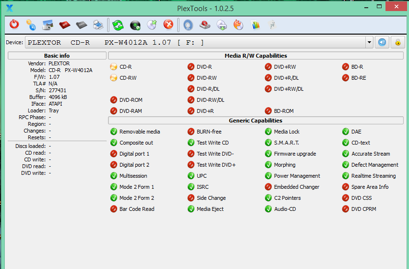Click the 'Accurate Stream' label
The height and width of the screenshot is (269, 409).
click(371, 154)
